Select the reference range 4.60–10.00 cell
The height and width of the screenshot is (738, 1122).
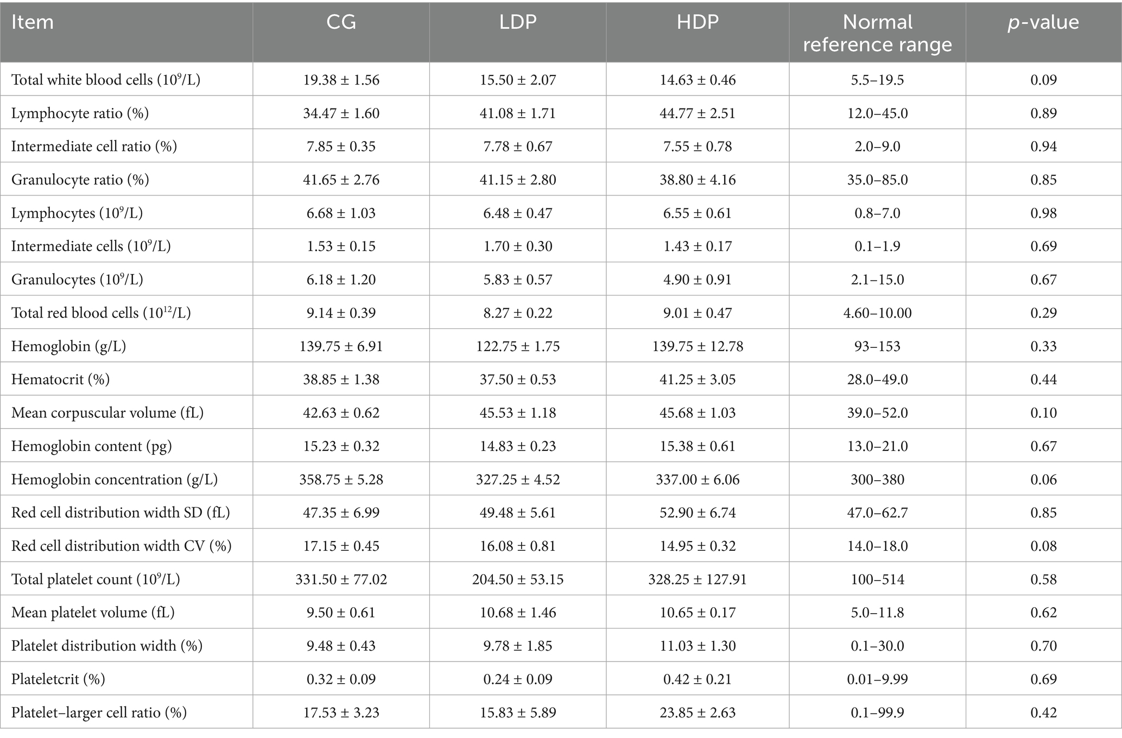click(877, 313)
